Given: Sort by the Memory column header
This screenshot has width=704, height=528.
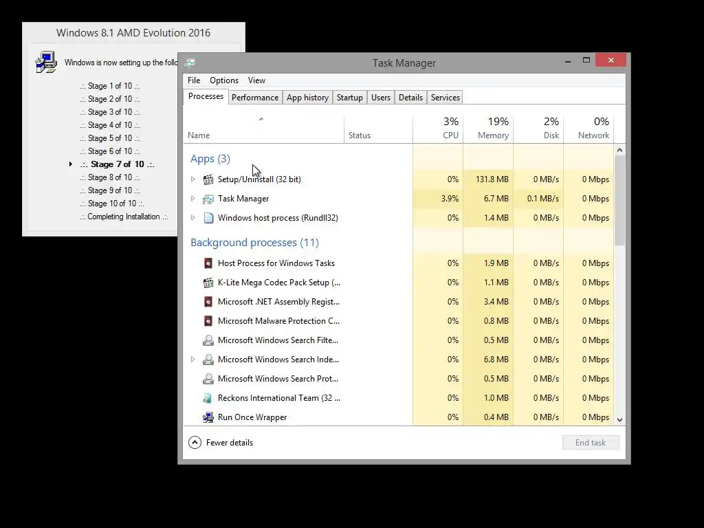Looking at the screenshot, I should tap(488, 129).
